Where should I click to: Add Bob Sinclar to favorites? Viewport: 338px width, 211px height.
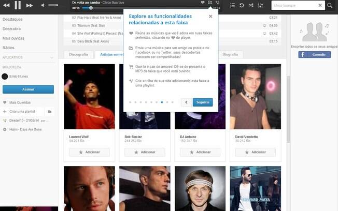(145, 152)
